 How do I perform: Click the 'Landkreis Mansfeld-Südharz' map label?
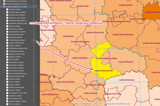[x=65, y=82]
